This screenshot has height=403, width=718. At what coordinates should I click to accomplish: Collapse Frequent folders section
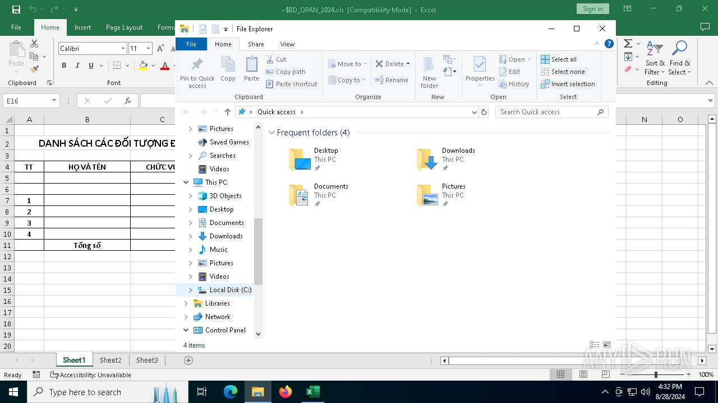(x=272, y=133)
